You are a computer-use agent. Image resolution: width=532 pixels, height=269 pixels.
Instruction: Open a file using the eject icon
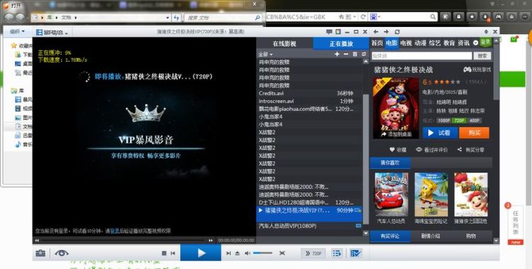pos(238,253)
